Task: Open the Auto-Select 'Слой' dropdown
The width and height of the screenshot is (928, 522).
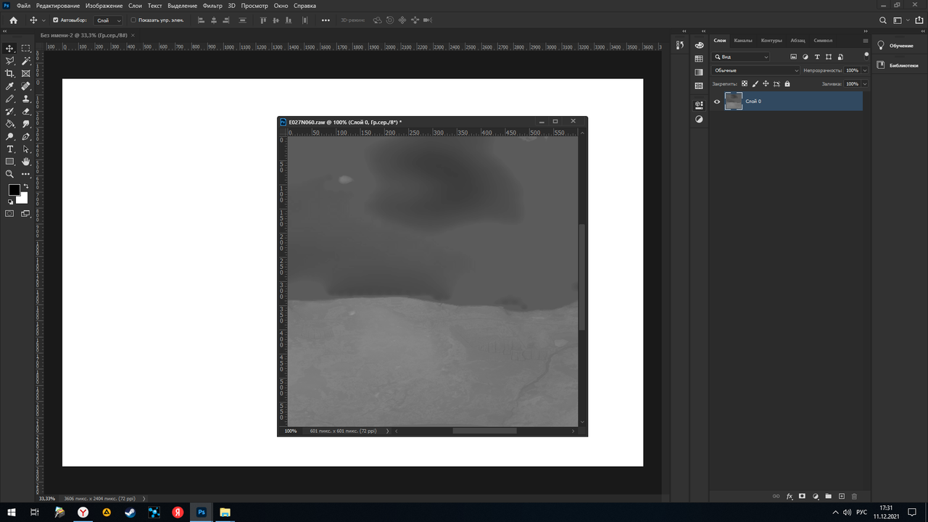Action: [109, 20]
